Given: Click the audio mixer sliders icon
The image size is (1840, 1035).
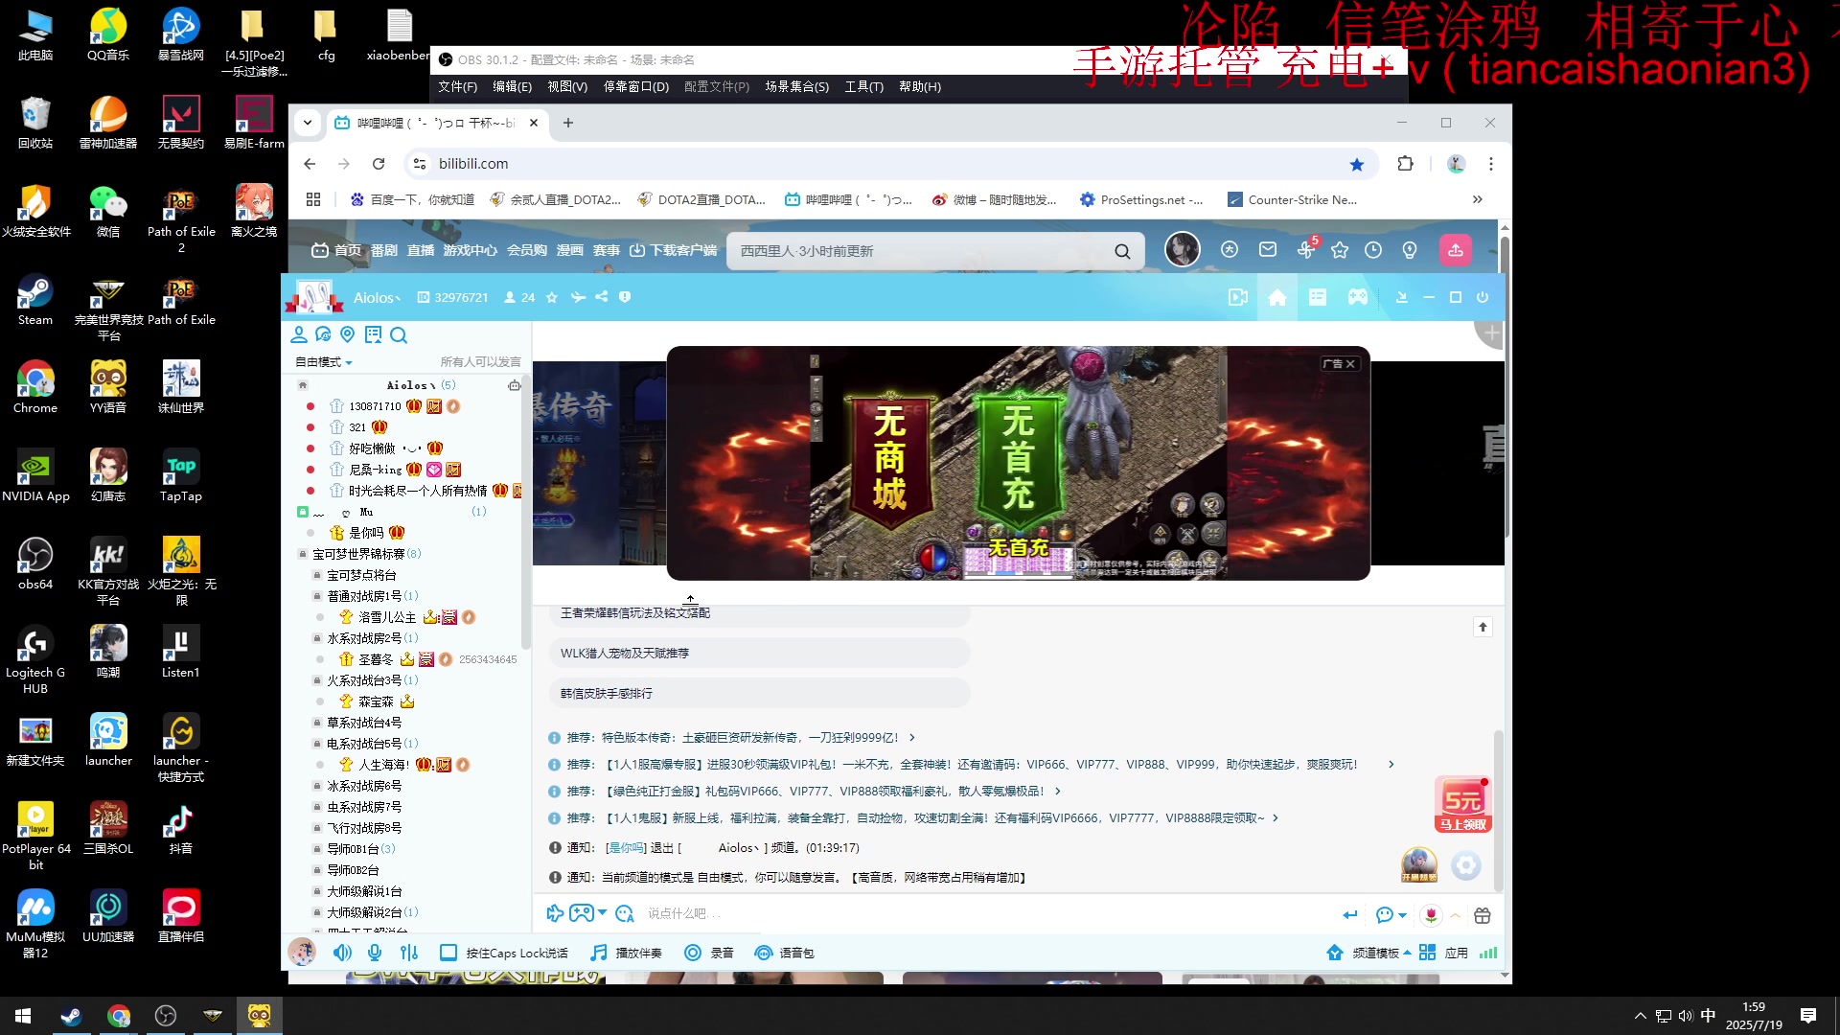Looking at the screenshot, I should (x=409, y=953).
